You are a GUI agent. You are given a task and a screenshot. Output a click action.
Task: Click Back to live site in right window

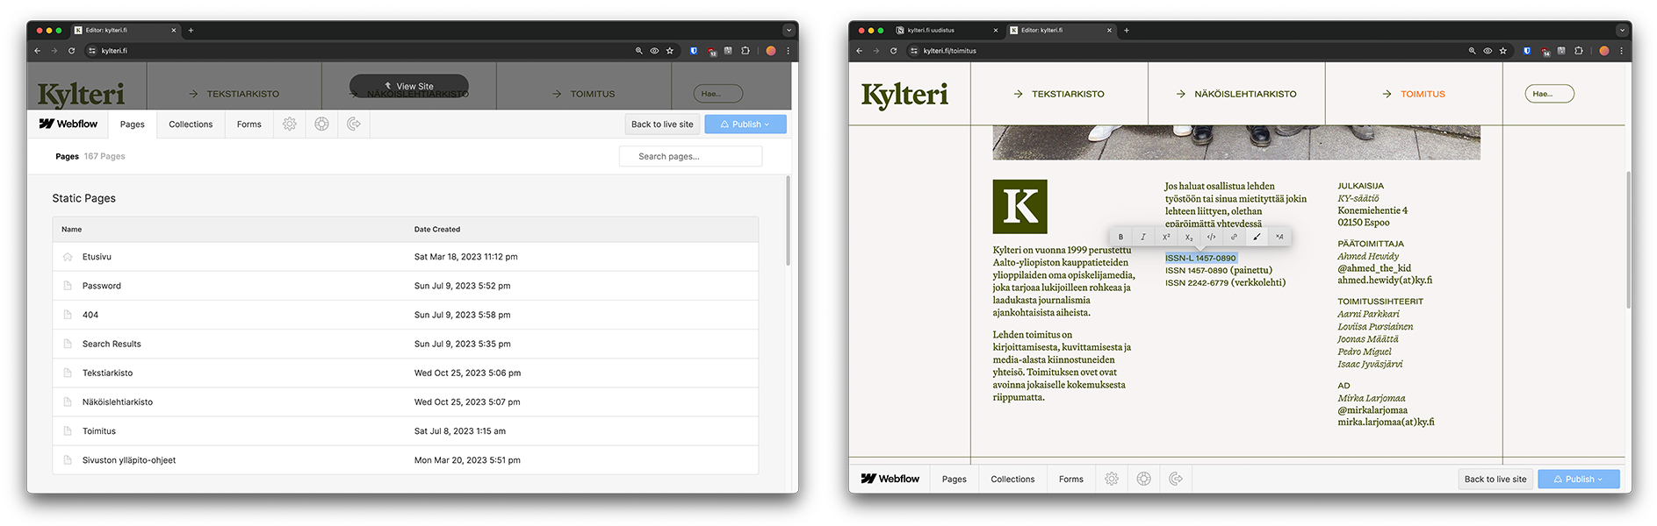pyautogui.click(x=1495, y=479)
